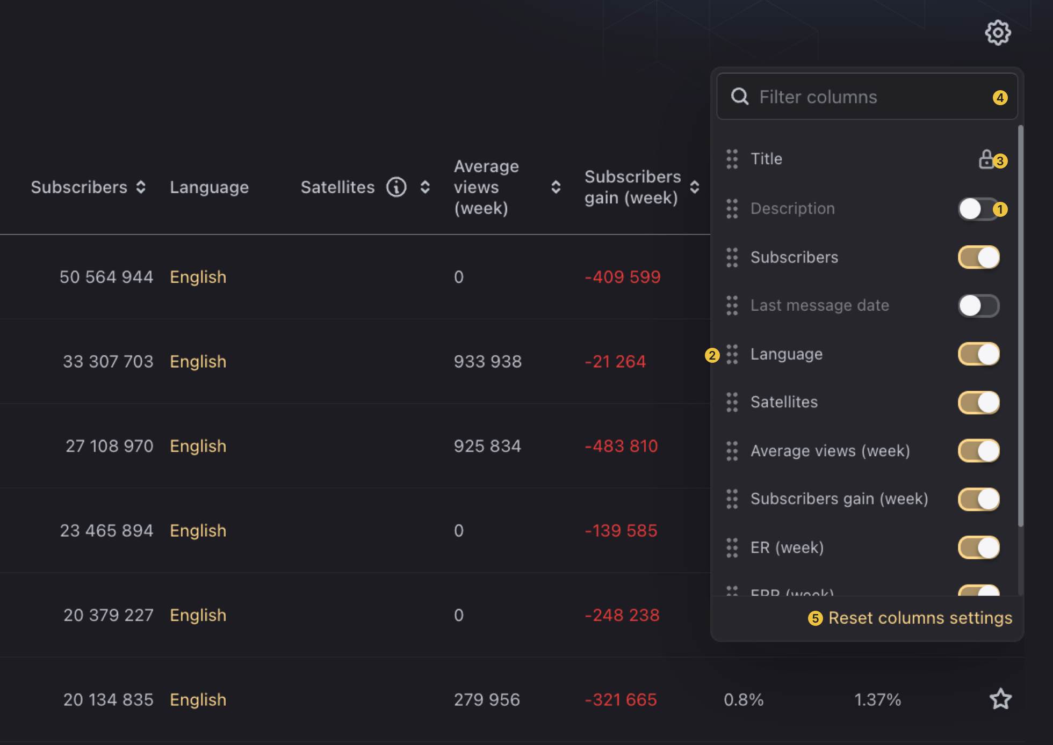This screenshot has height=745, width=1053.
Task: Grab the drag handle for Description
Action: click(732, 208)
